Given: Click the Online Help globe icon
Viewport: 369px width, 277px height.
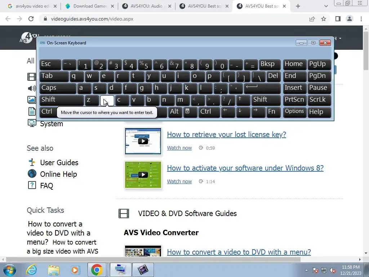Looking at the screenshot, I should (32, 173).
